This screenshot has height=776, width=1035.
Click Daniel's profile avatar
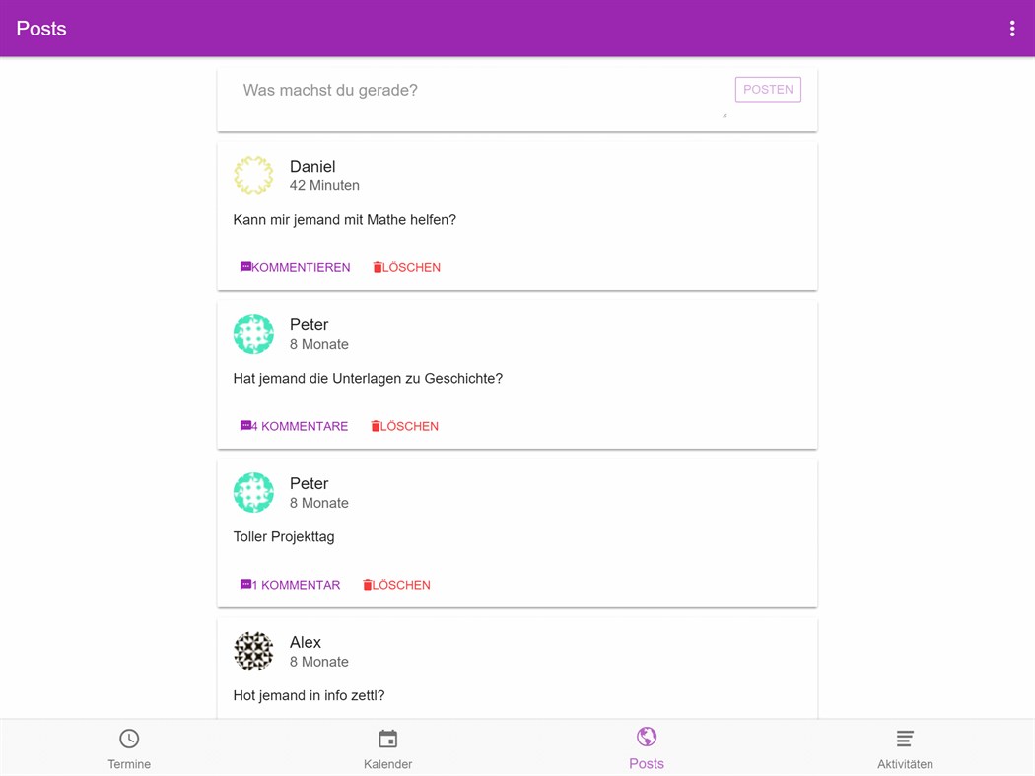pyautogui.click(x=253, y=175)
